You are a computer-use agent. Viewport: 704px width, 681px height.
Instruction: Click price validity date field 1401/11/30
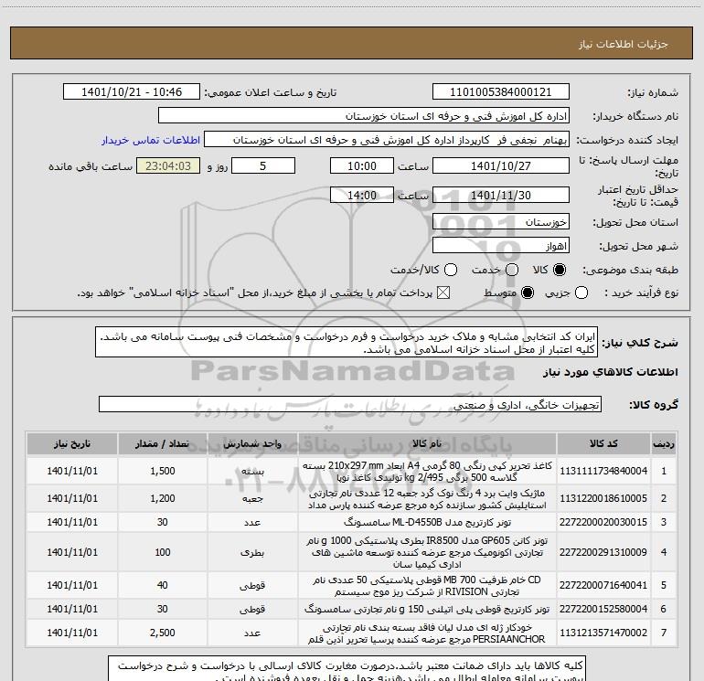point(501,196)
